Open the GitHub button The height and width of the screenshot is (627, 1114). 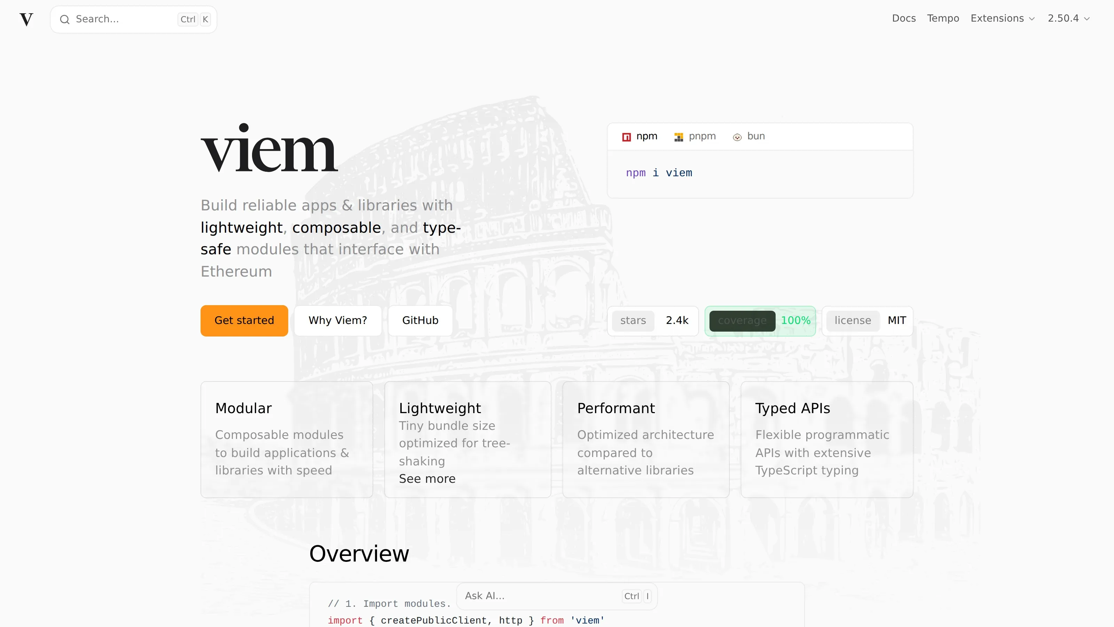click(x=420, y=320)
